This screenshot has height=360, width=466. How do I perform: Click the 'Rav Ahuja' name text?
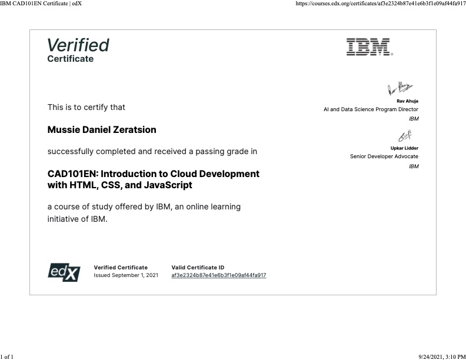point(408,101)
